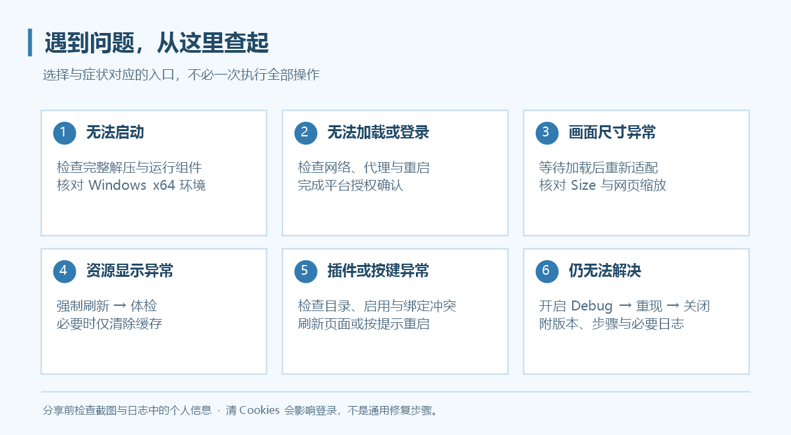Image resolution: width=791 pixels, height=435 pixels.
Task: Select the 资源显示异常 card heading
Action: click(130, 271)
